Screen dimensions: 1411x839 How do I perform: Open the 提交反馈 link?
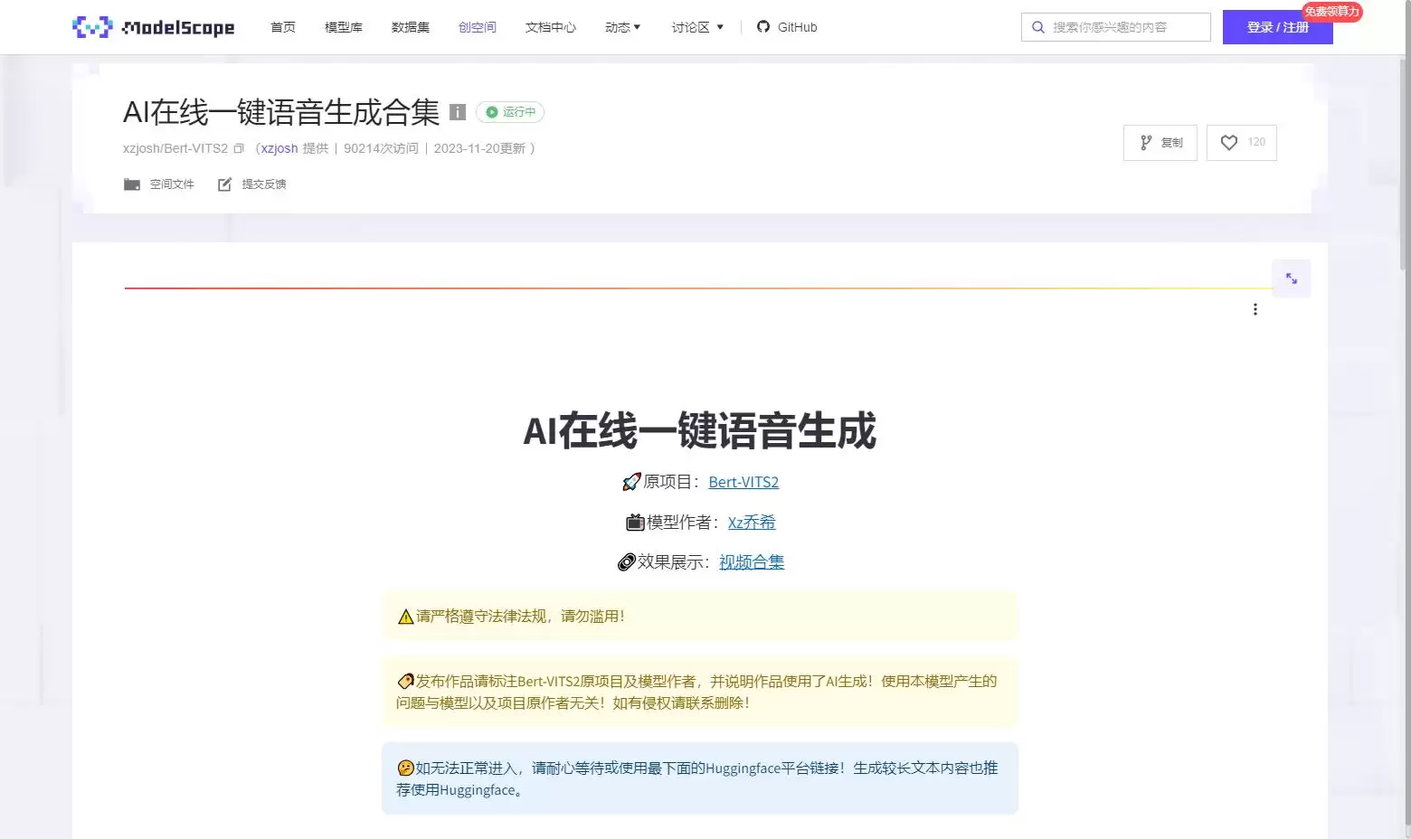(x=264, y=184)
